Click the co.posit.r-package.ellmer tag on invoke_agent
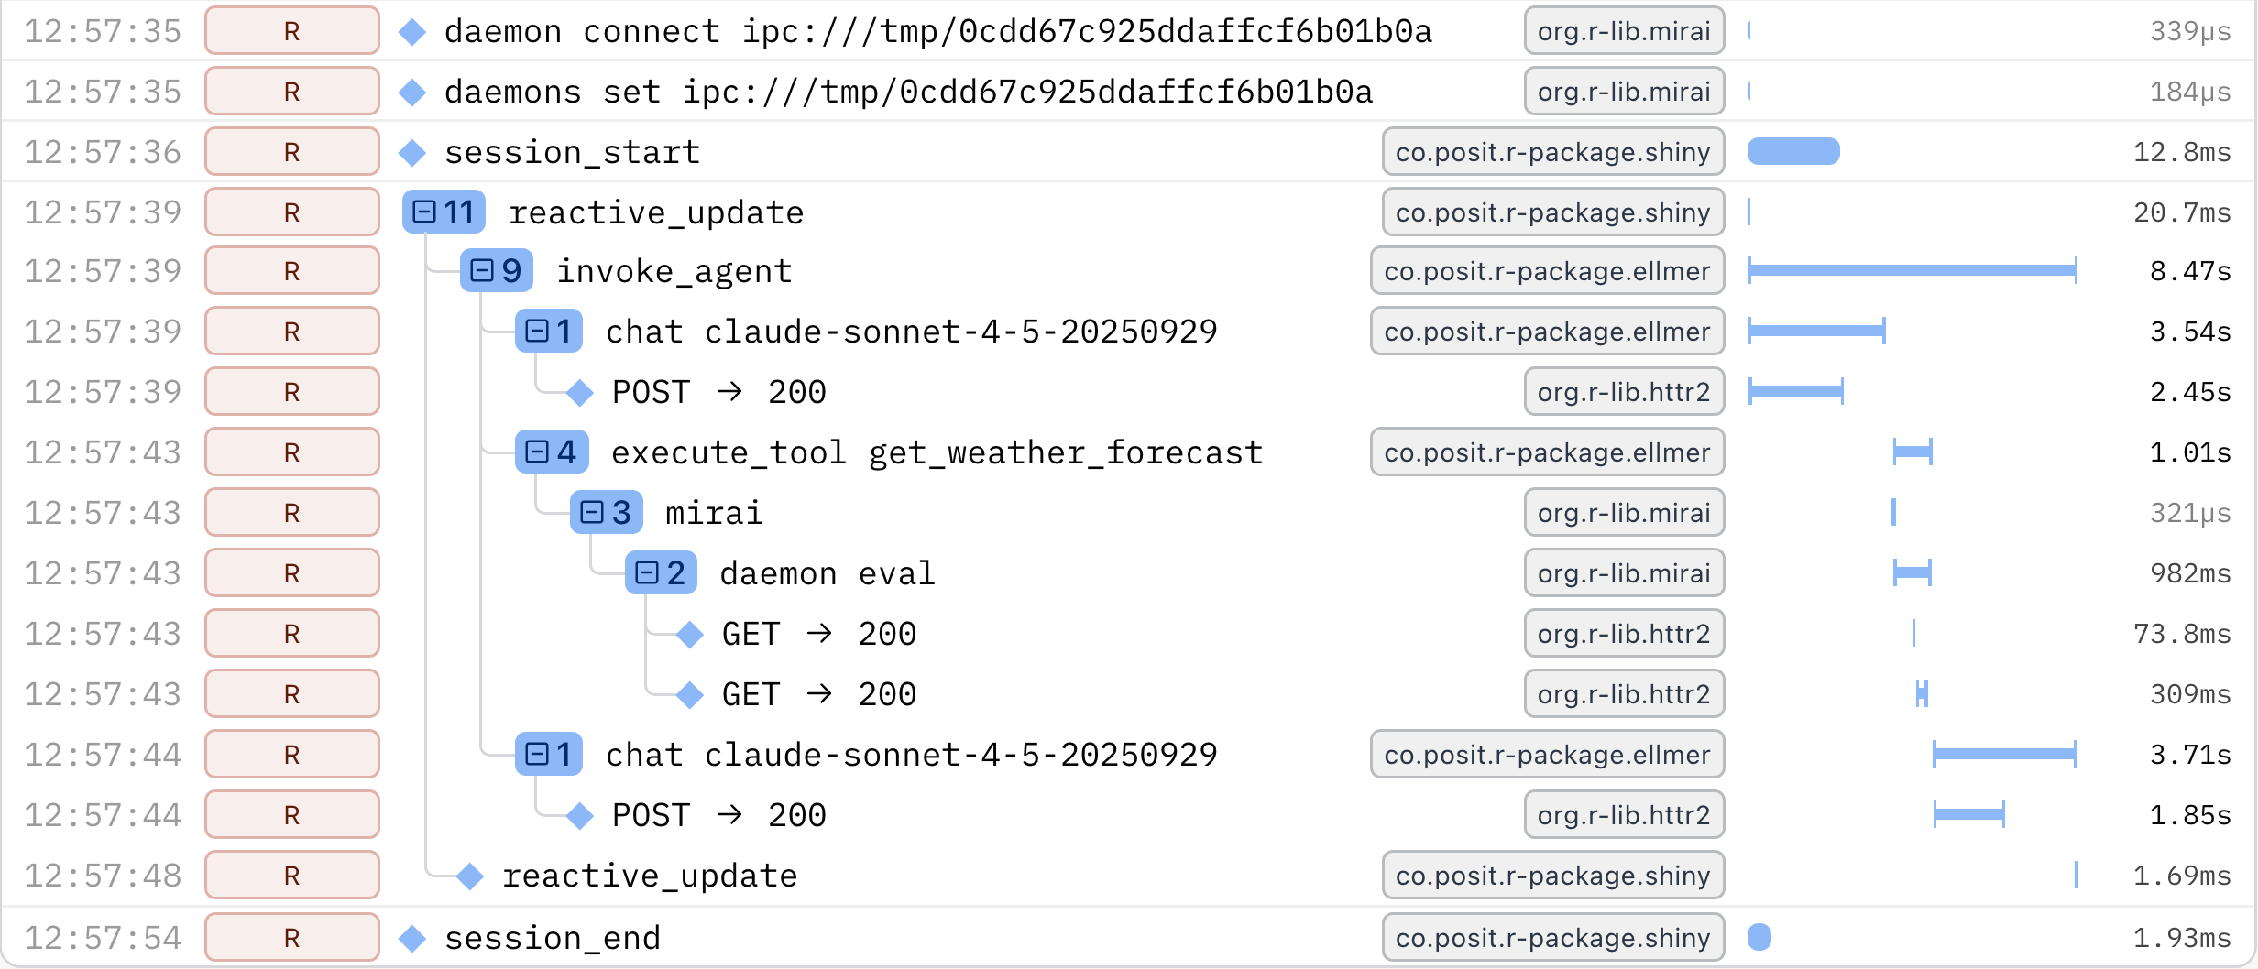 tap(1547, 271)
